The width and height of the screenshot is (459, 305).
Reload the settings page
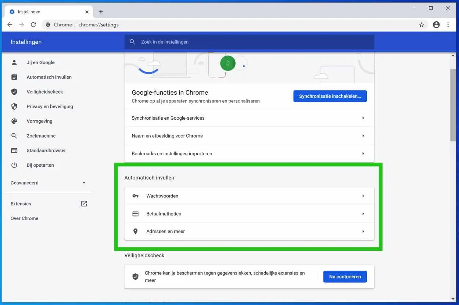point(33,25)
